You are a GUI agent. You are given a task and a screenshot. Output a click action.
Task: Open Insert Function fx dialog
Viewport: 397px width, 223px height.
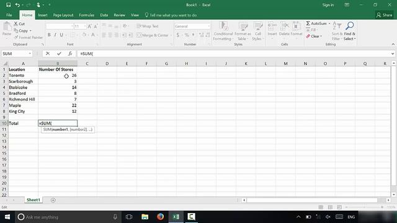click(x=70, y=54)
